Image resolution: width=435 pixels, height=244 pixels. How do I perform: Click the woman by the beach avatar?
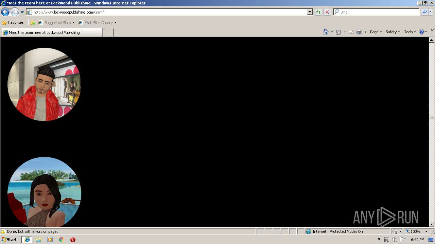pos(44,192)
